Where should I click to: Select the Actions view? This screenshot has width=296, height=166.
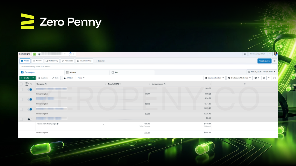click(x=37, y=61)
